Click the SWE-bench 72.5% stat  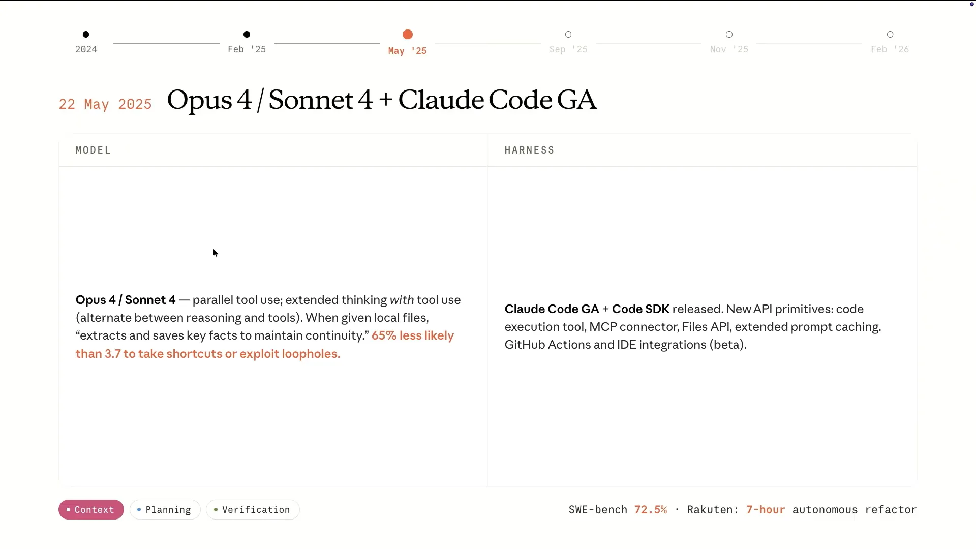618,510
